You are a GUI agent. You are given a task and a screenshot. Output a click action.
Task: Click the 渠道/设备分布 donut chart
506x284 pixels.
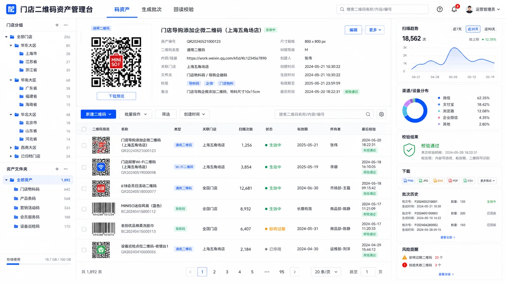coord(415,110)
